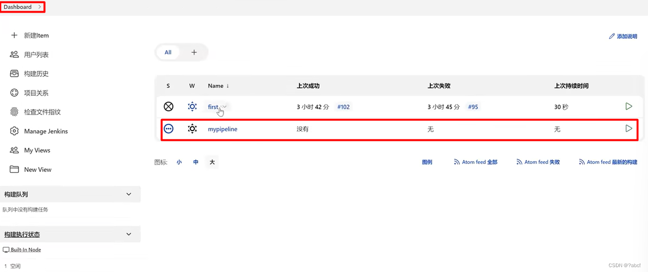Open Atom feed 全部 link
Viewport: 648px width, 272px height.
[x=475, y=162]
